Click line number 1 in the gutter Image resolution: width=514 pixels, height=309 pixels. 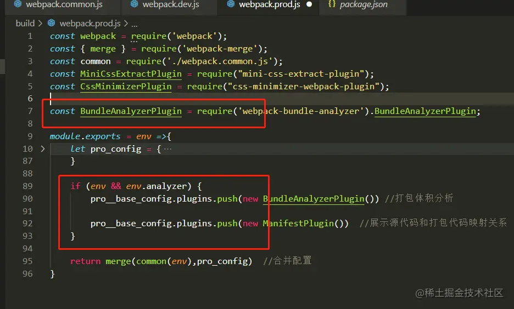pos(30,36)
